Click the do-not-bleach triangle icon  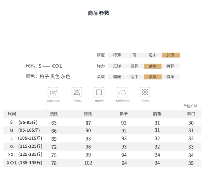[x=77, y=92]
